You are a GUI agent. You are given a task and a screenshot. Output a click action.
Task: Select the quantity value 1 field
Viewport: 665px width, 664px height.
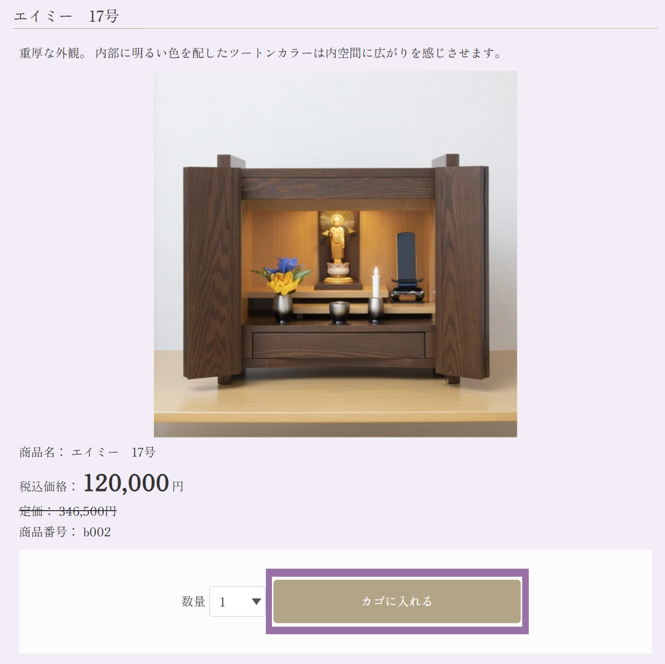pos(238,601)
